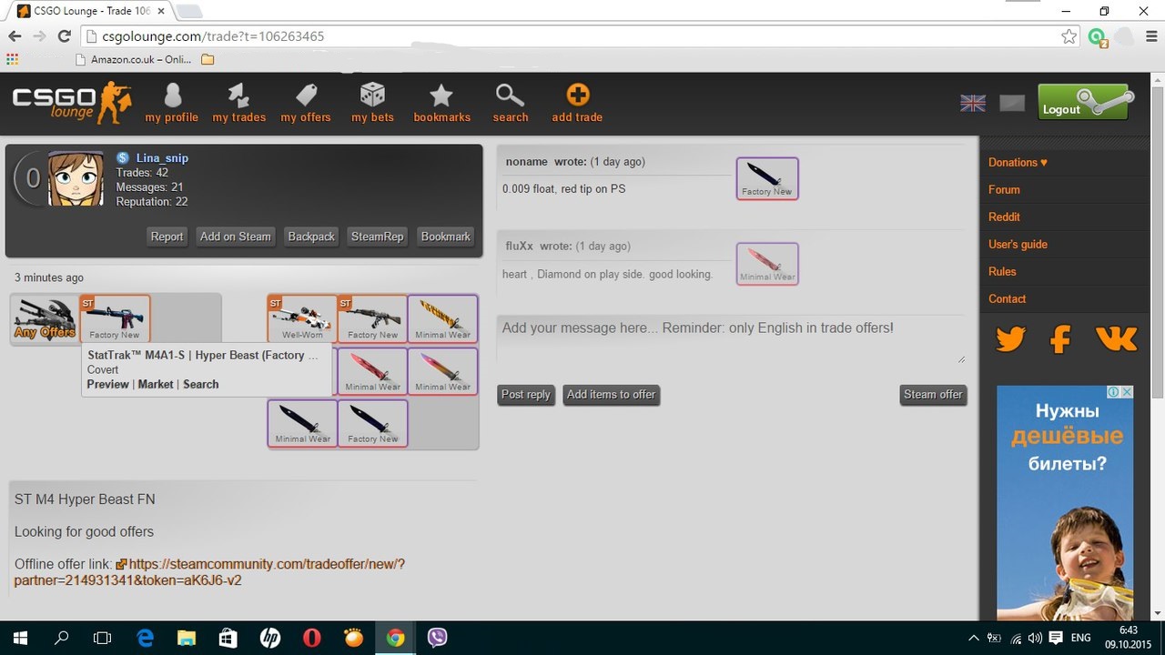Open User's guide in sidebar menu
The height and width of the screenshot is (655, 1165).
pos(1018,244)
